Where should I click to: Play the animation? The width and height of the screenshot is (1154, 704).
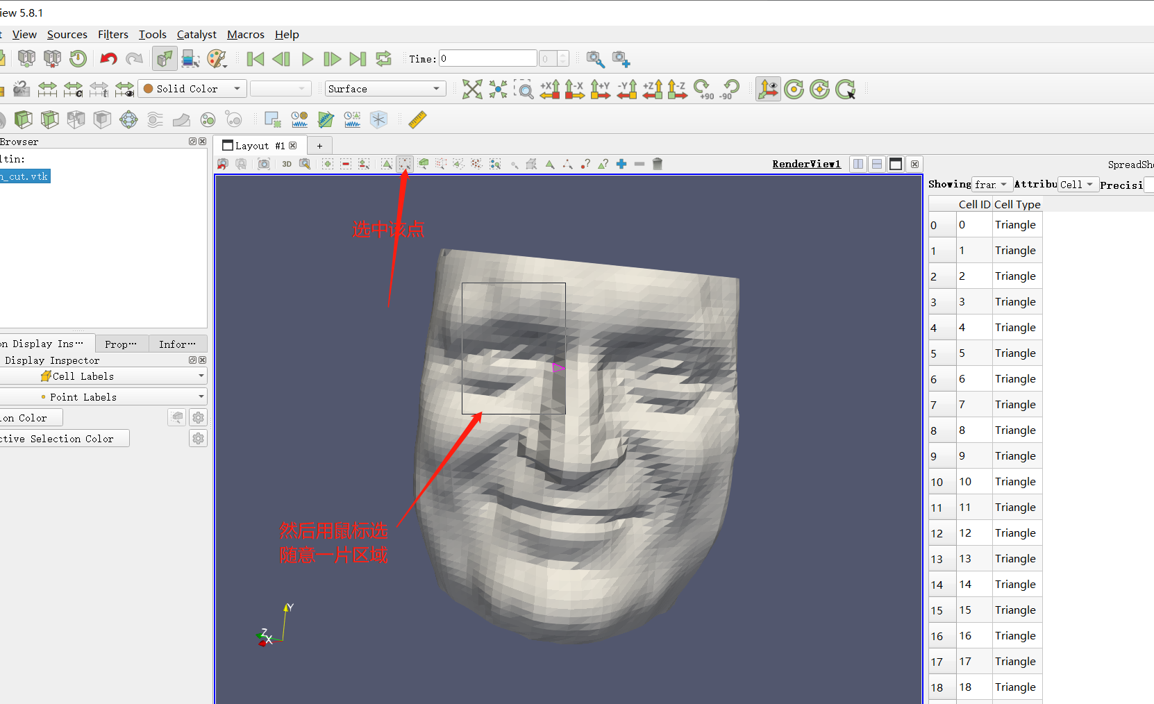click(307, 58)
